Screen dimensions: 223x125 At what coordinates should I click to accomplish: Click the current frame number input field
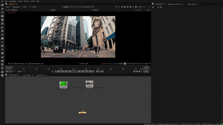click(x=75, y=72)
